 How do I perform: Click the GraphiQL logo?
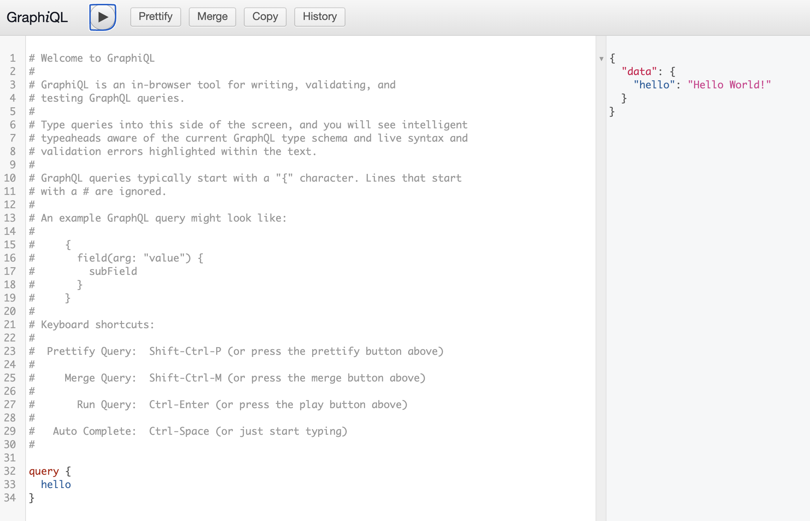[x=36, y=16]
